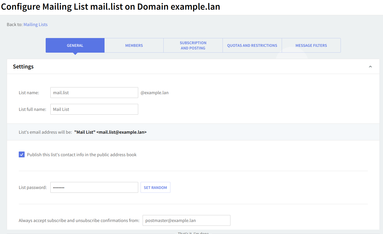383x234 pixels.
Task: Click the "That's it, I'm done" button
Action: 193,233
